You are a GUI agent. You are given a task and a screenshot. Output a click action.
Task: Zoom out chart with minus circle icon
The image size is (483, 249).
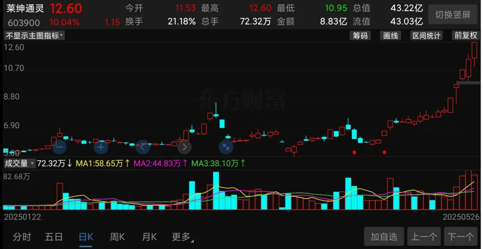coord(59,147)
